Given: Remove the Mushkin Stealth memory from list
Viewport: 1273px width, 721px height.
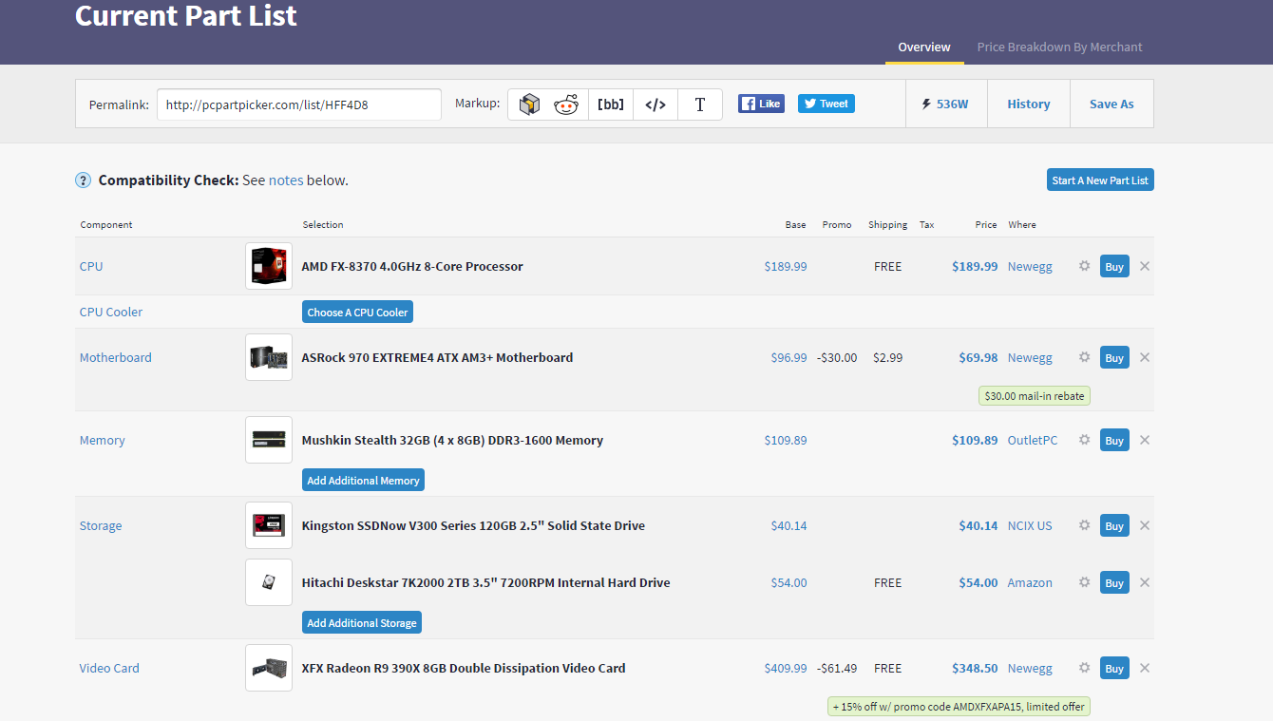Looking at the screenshot, I should click(x=1145, y=440).
